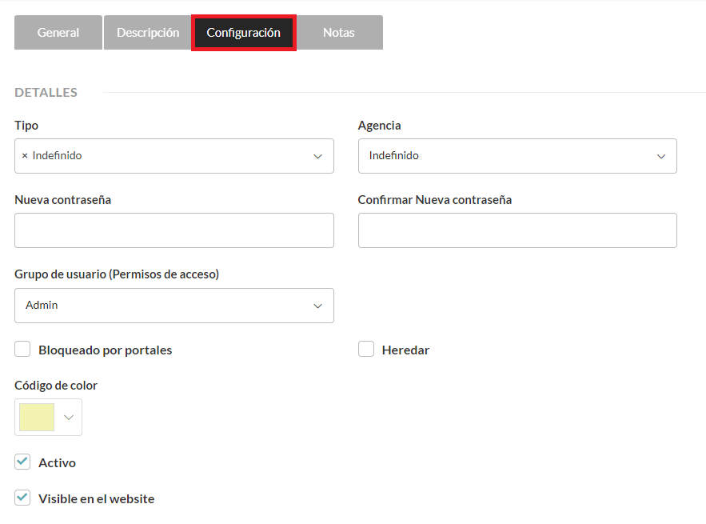706x524 pixels.
Task: Focus the Confirmar Nueva contraseña field
Action: [517, 230]
